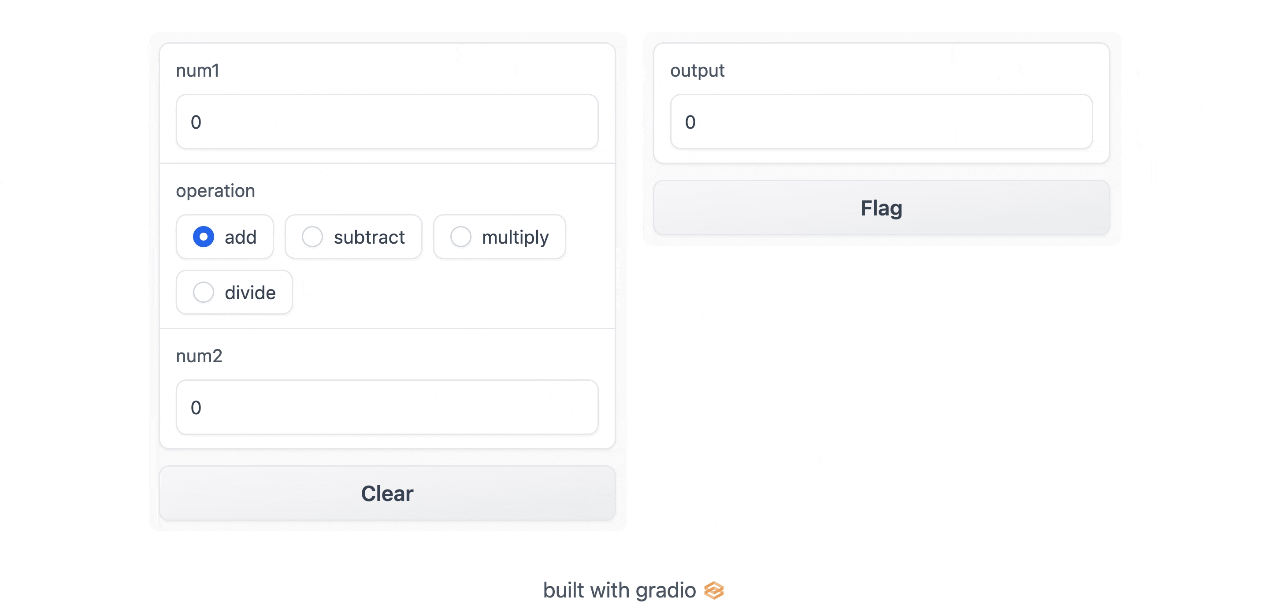
Task: Click the 'add' option label text
Action: tap(241, 237)
